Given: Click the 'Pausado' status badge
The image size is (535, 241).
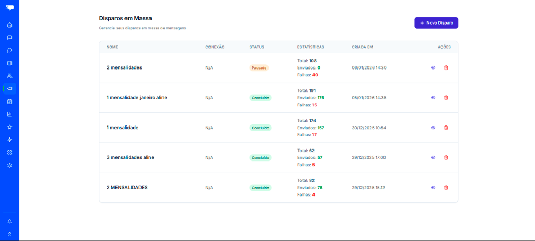Looking at the screenshot, I should (259, 68).
